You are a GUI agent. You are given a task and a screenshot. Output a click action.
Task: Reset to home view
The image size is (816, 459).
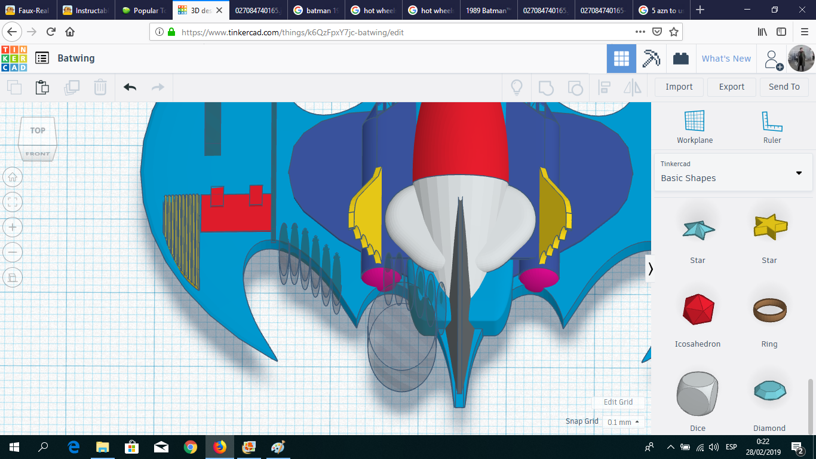13,177
